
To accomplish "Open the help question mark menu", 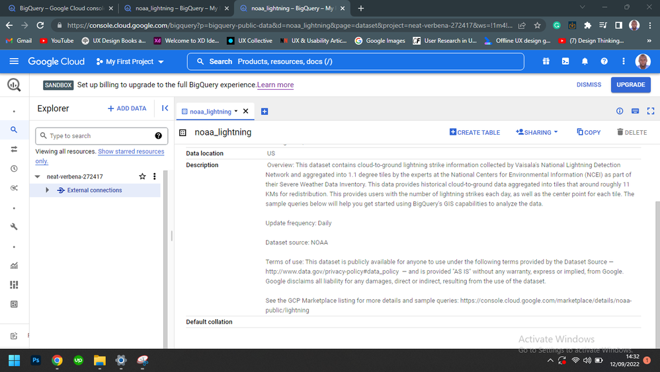I will (x=604, y=61).
